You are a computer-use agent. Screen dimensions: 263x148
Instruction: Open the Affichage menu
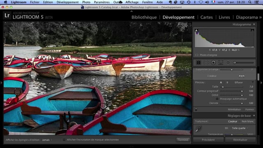[x=132, y=2]
